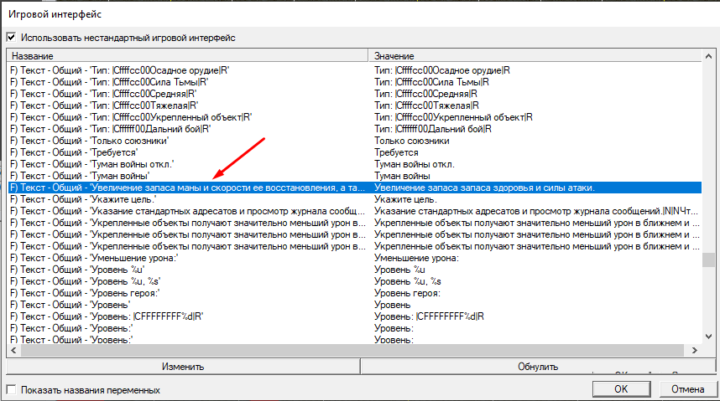Toggle 'Показать названия переменных' checkbox
This screenshot has width=720, height=401.
click(x=11, y=390)
